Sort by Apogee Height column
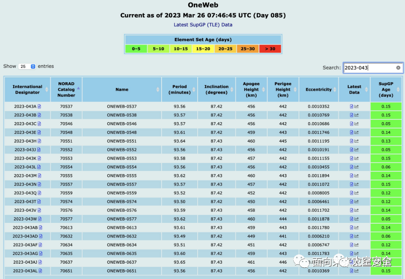This screenshot has height=279, width=405. 251,89
